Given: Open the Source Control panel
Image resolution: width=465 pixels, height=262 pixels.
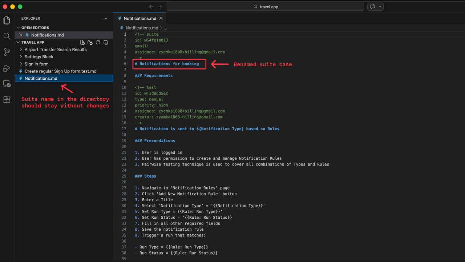Looking at the screenshot, I should tap(7, 52).
